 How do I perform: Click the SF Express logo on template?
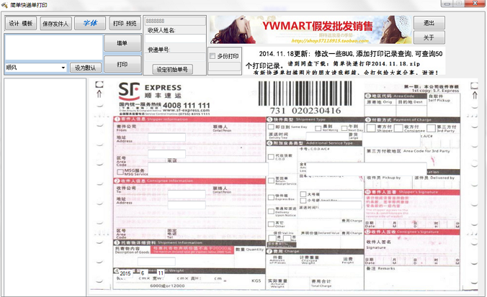(x=128, y=91)
